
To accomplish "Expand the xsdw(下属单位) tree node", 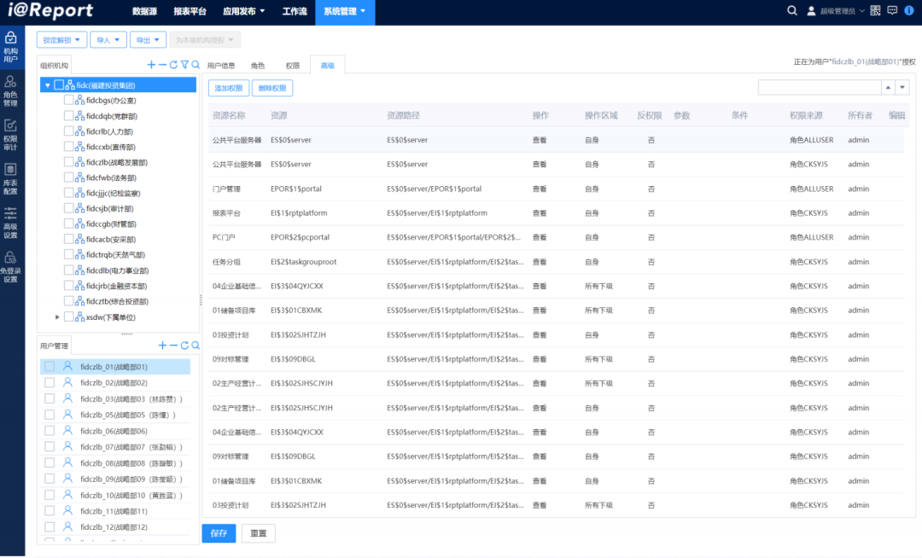I will (57, 317).
